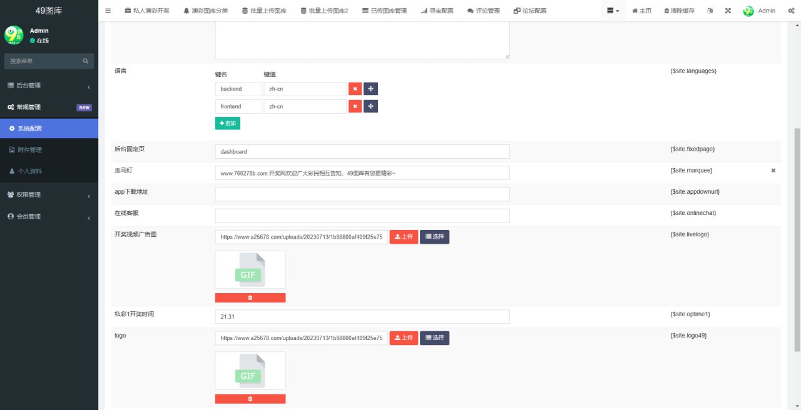Clear the 走马灯 marquee text via x icon

pos(773,170)
